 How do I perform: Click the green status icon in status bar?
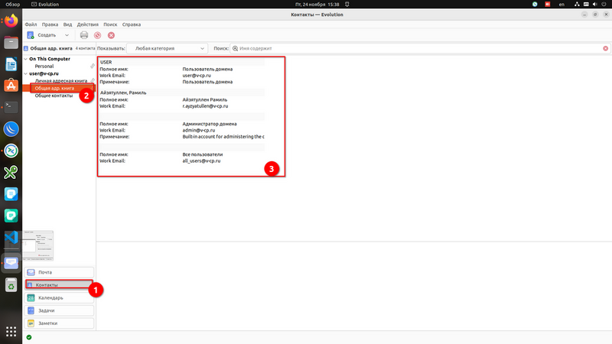(29, 337)
